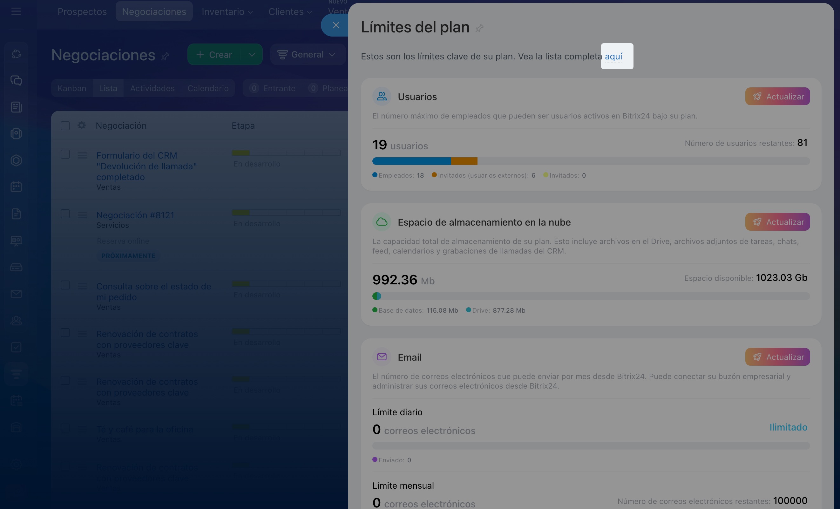Expand the Crear button dropdown arrow
840x509 pixels.
tap(252, 55)
